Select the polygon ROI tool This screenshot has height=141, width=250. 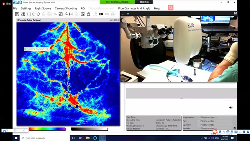pos(39,14)
